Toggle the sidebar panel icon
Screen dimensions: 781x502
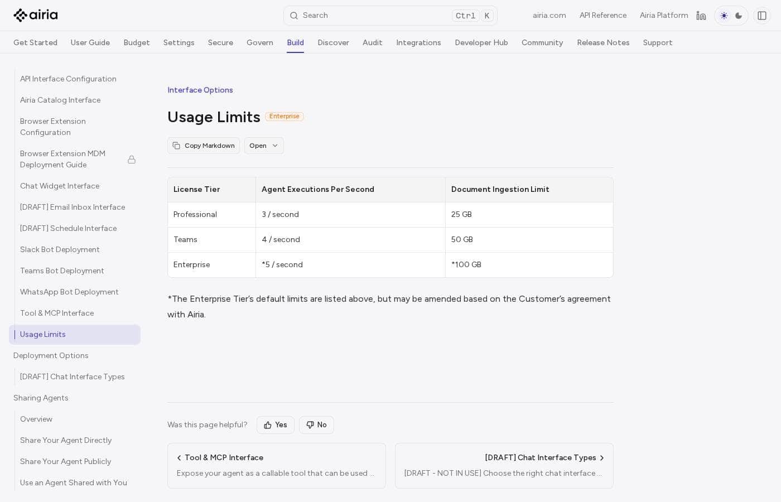762,16
